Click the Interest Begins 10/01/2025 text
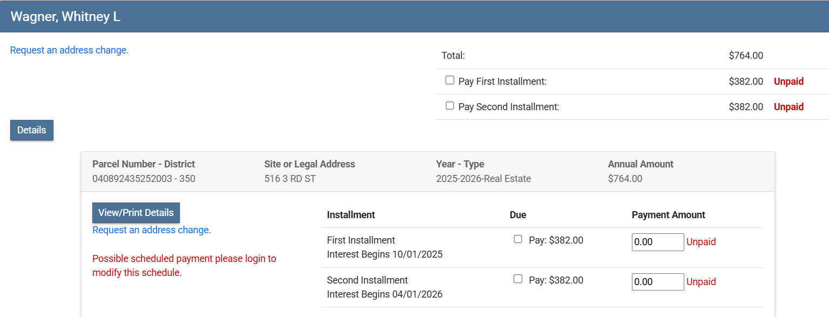The height and width of the screenshot is (317, 829). [x=385, y=254]
